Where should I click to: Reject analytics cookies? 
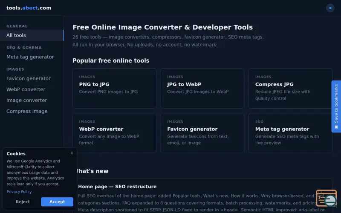[23, 201]
